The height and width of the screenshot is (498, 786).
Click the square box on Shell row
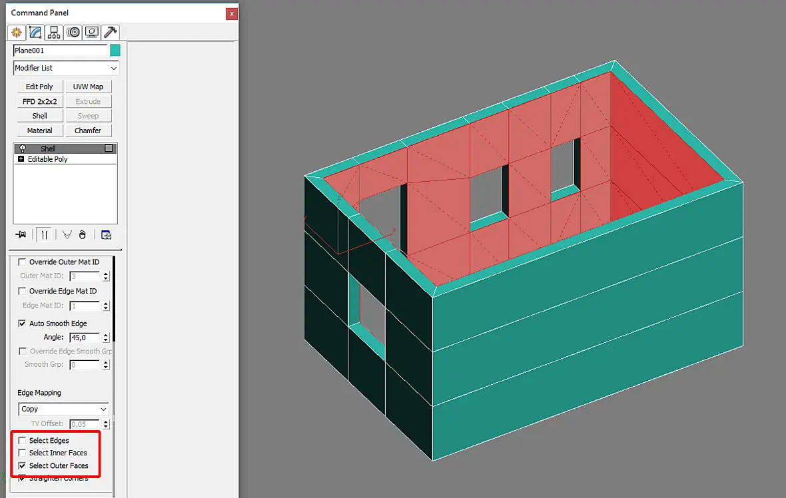pos(109,148)
